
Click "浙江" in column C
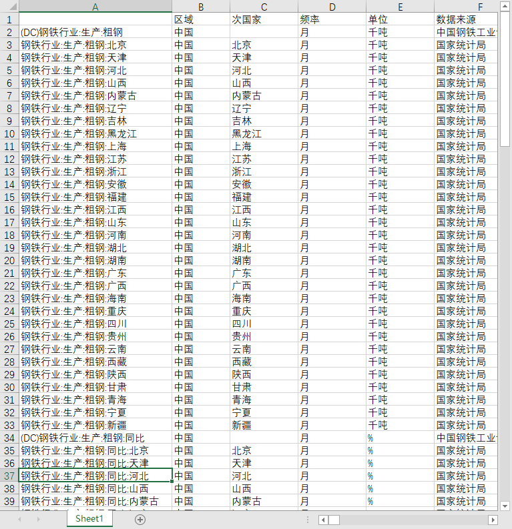coord(264,171)
